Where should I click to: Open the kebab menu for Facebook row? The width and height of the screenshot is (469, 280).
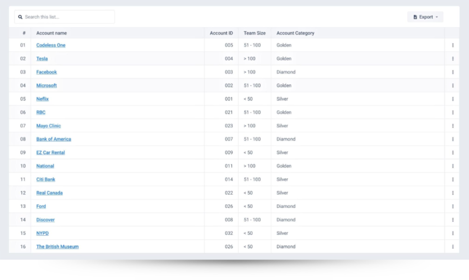click(x=453, y=72)
